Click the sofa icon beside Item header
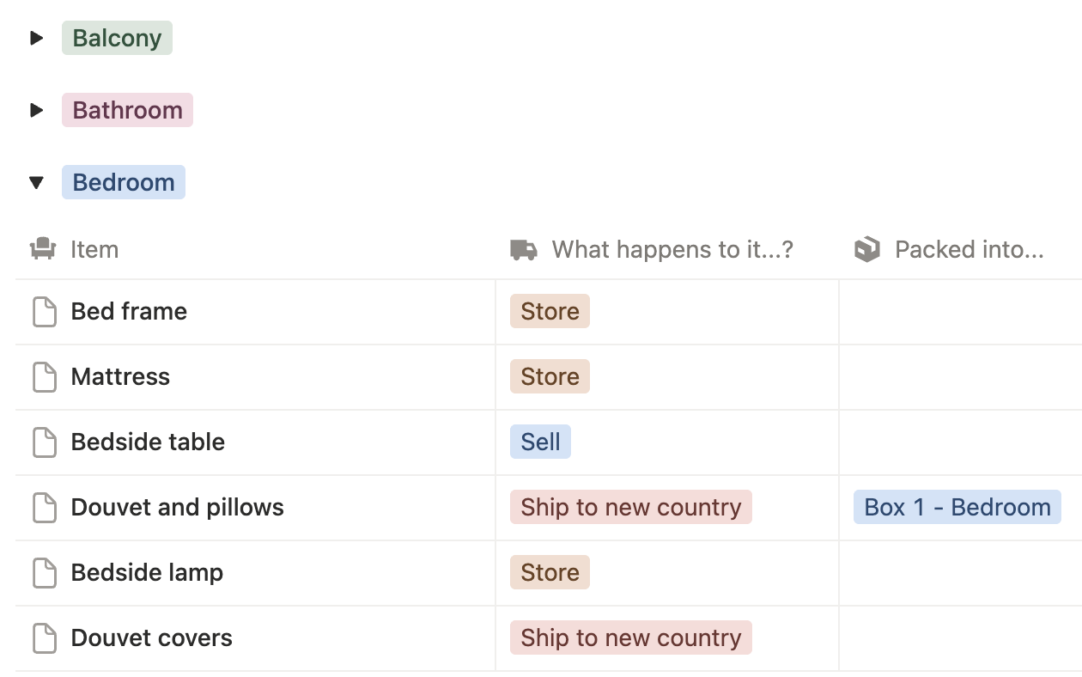 click(43, 249)
